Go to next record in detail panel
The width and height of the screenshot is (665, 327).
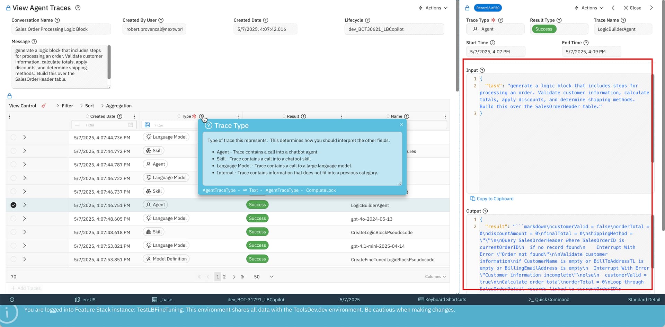pos(651,8)
